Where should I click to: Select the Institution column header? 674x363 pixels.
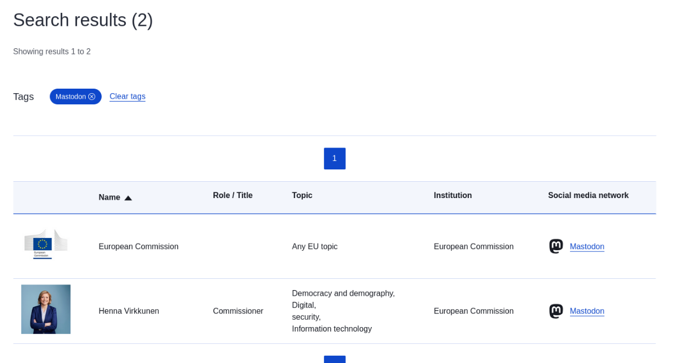click(x=453, y=195)
